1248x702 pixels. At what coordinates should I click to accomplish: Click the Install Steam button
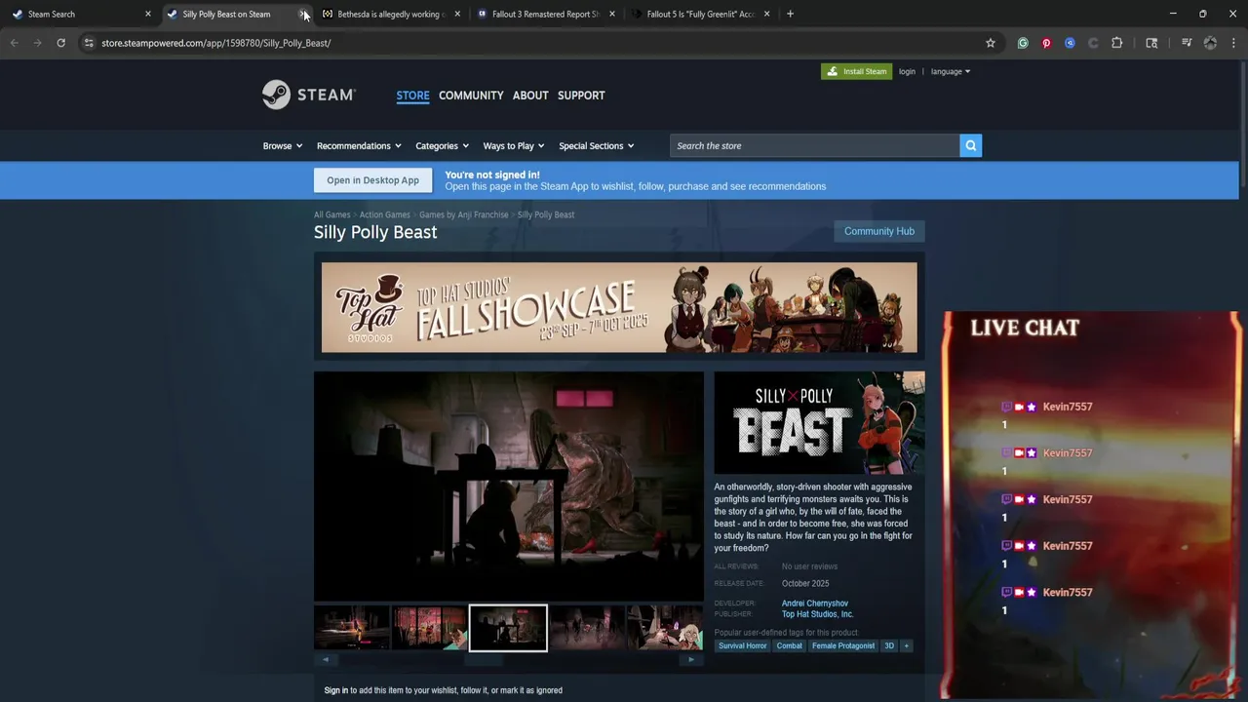pos(856,71)
